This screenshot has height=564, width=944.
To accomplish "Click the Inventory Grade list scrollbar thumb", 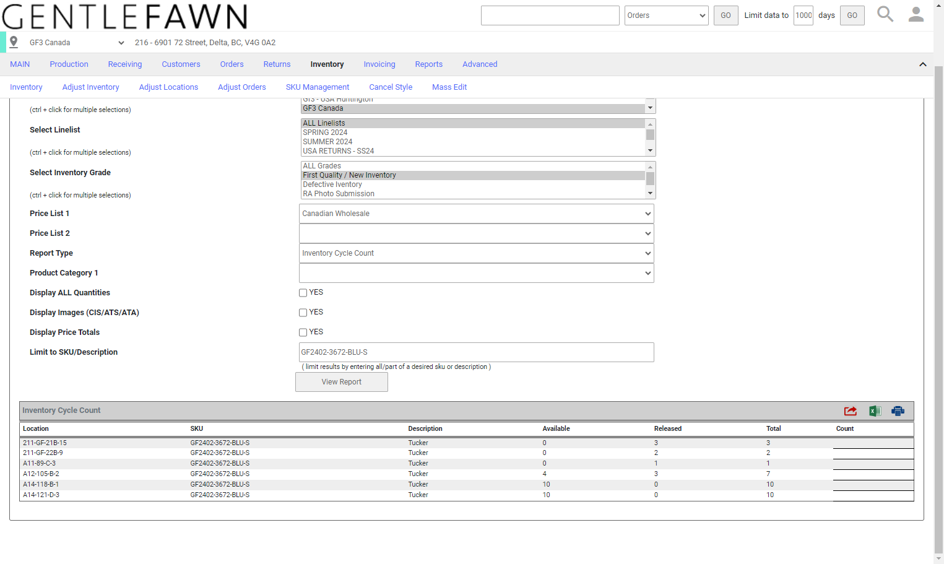I will 650,178.
